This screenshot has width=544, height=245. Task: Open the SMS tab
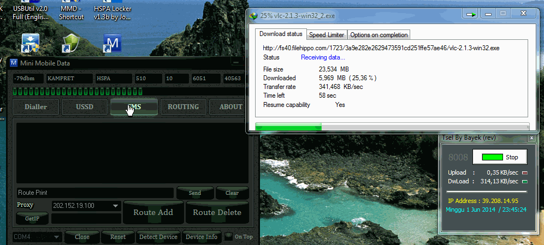point(134,107)
